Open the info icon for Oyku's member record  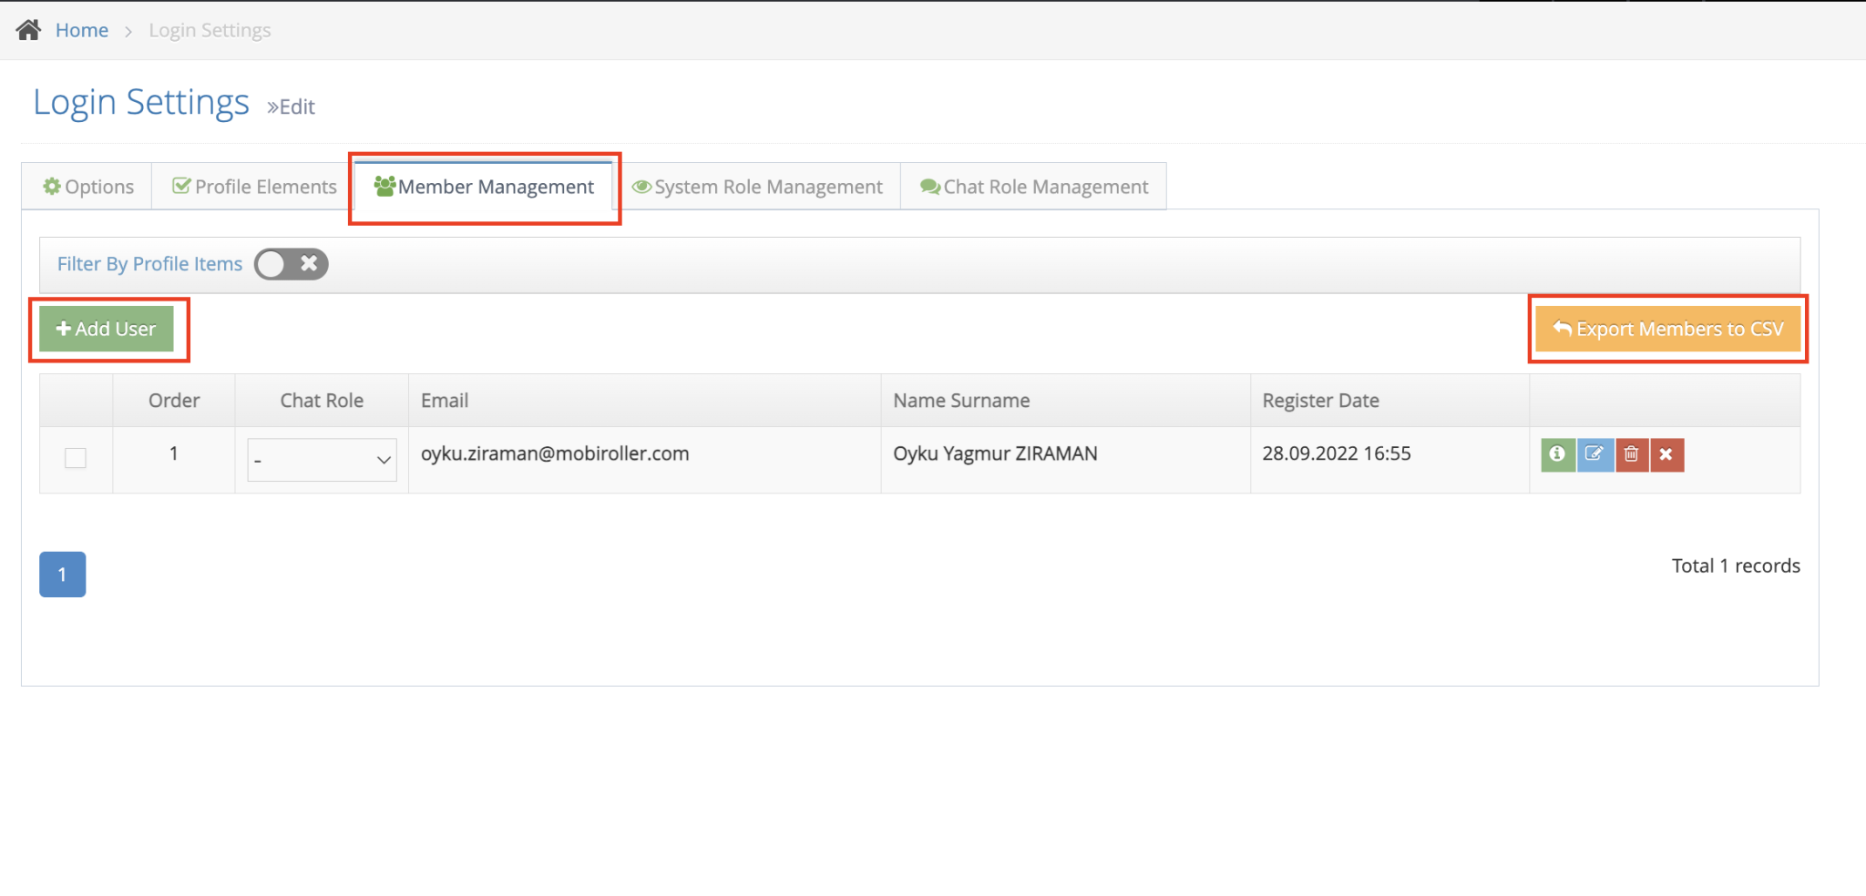1558,454
